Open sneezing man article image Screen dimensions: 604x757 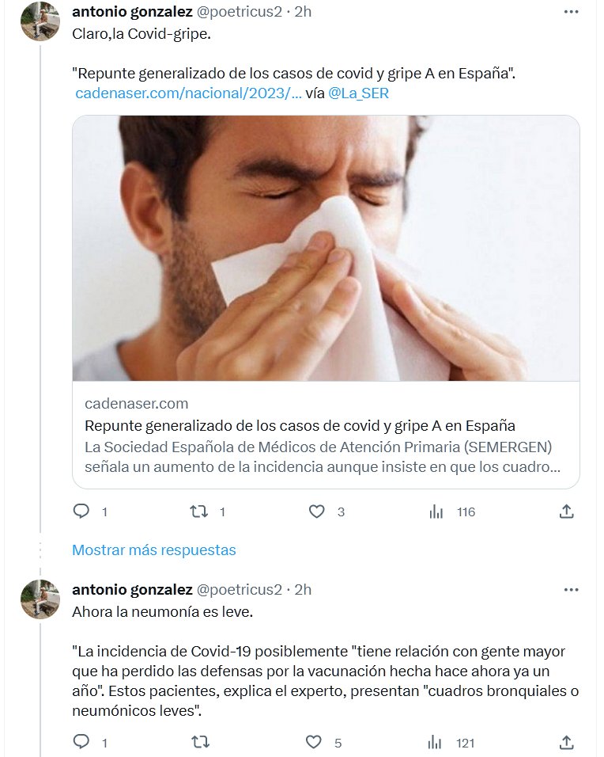coord(326,249)
